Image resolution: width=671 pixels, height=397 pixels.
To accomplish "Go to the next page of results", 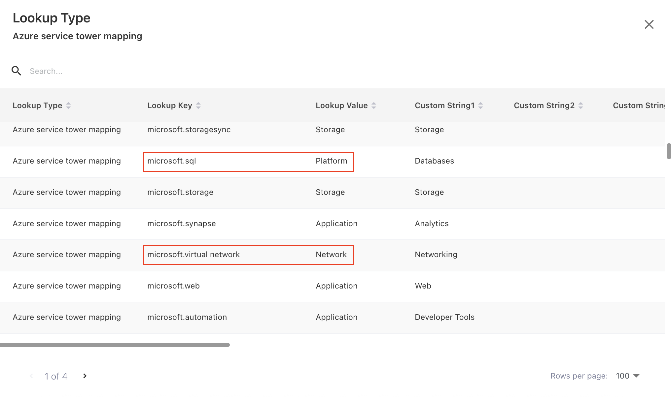I will [x=85, y=376].
